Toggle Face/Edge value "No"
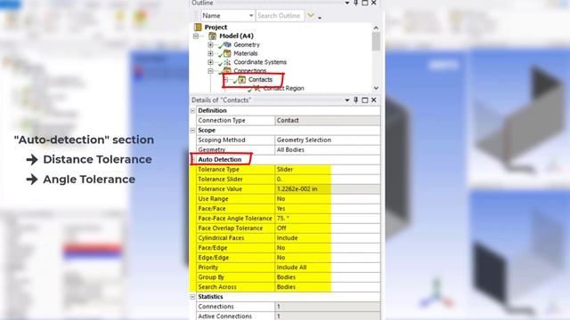570x320 pixels. click(328, 248)
